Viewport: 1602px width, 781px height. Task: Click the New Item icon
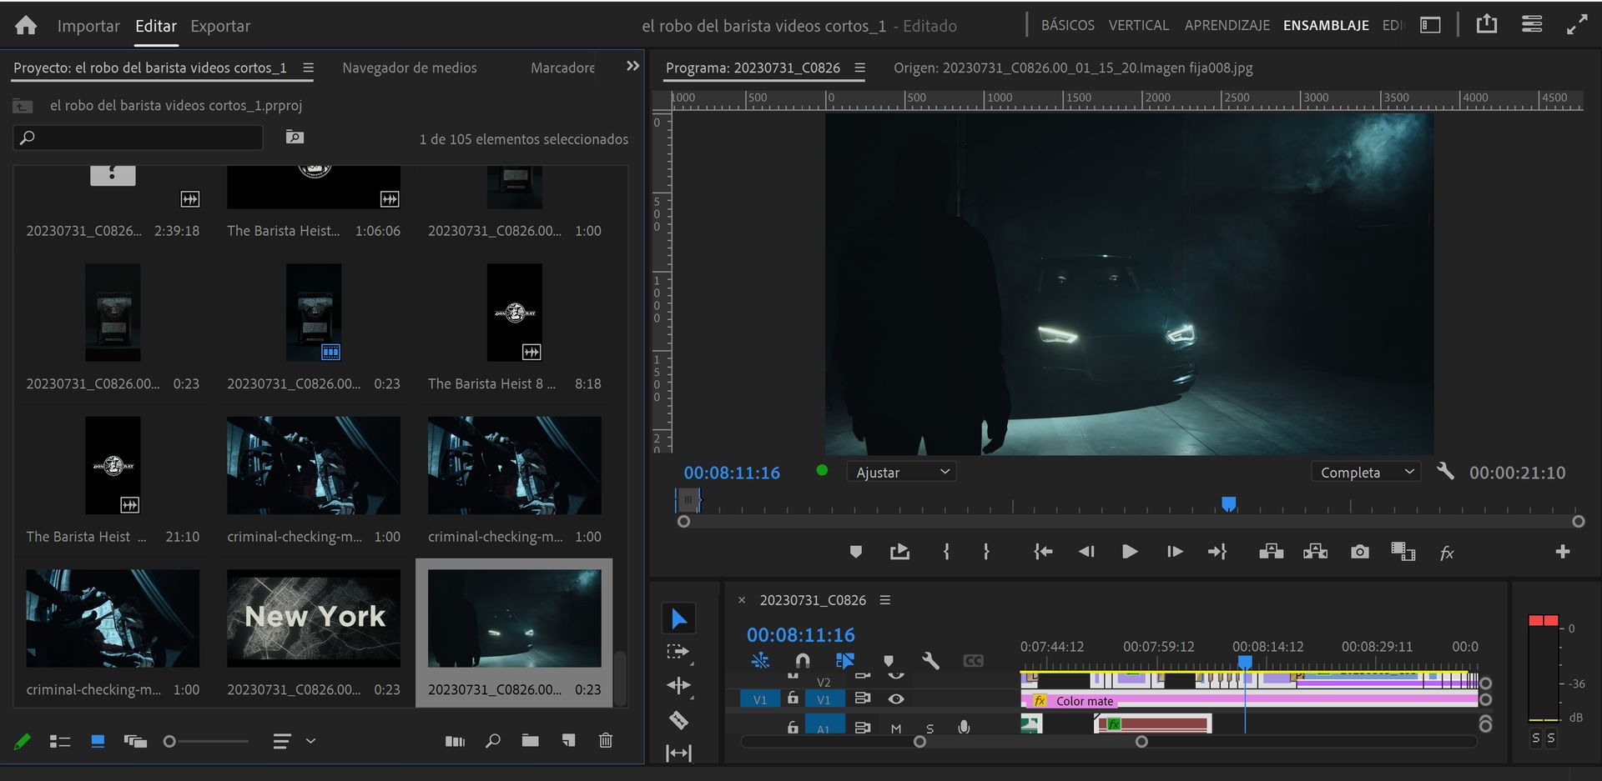point(568,740)
